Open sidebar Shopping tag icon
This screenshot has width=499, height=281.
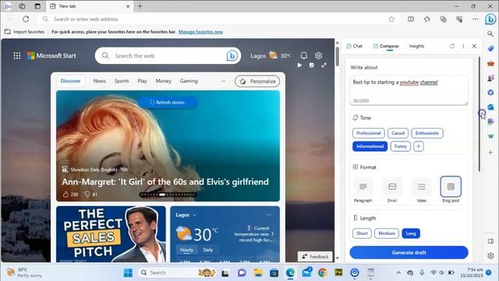[x=490, y=48]
